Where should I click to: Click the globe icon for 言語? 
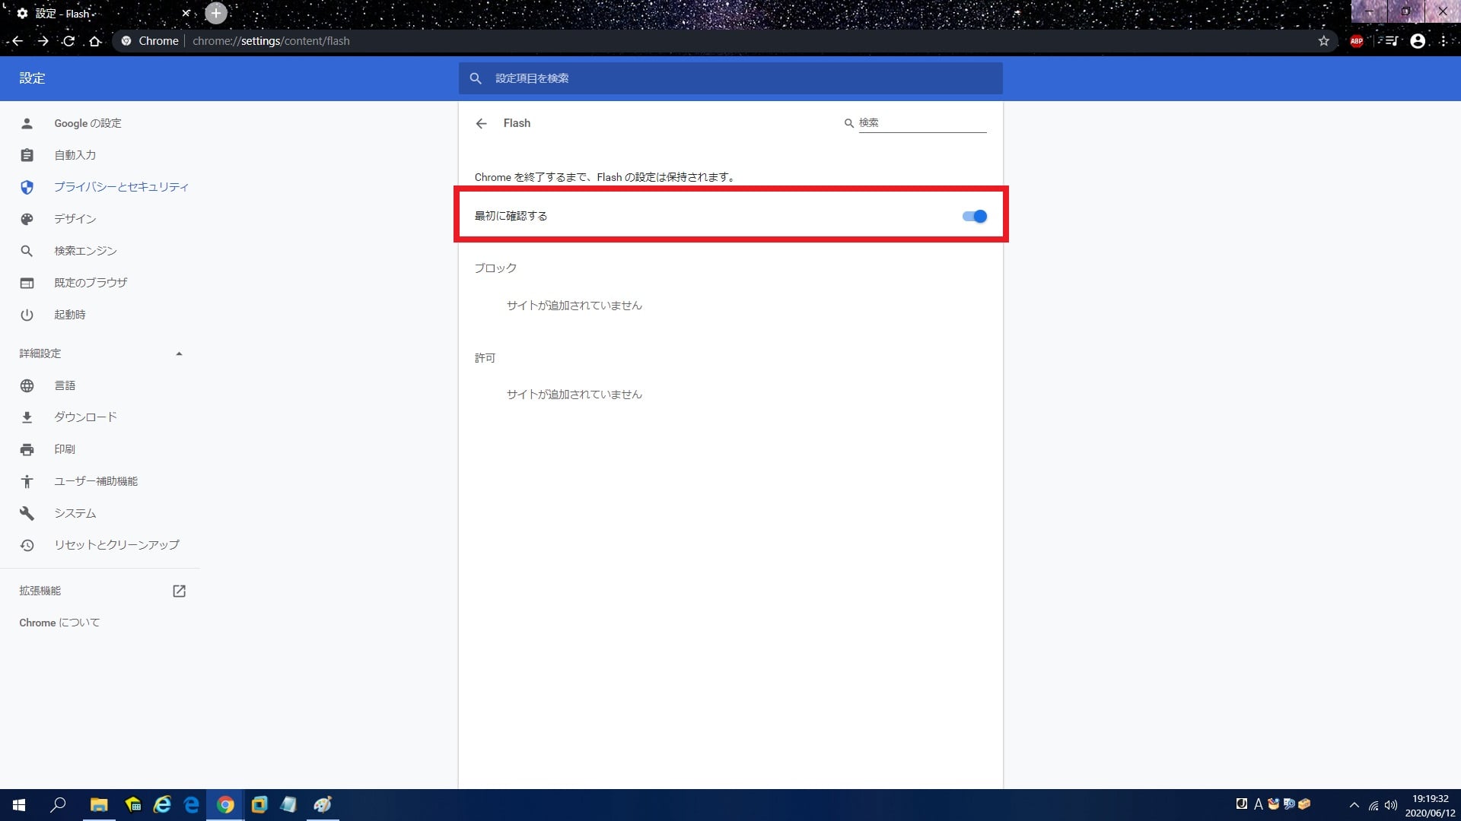[x=27, y=385]
